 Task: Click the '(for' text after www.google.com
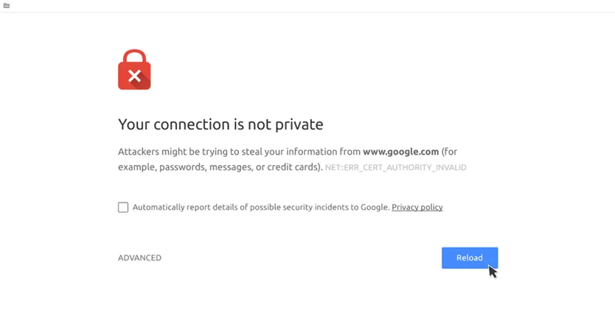pos(449,152)
